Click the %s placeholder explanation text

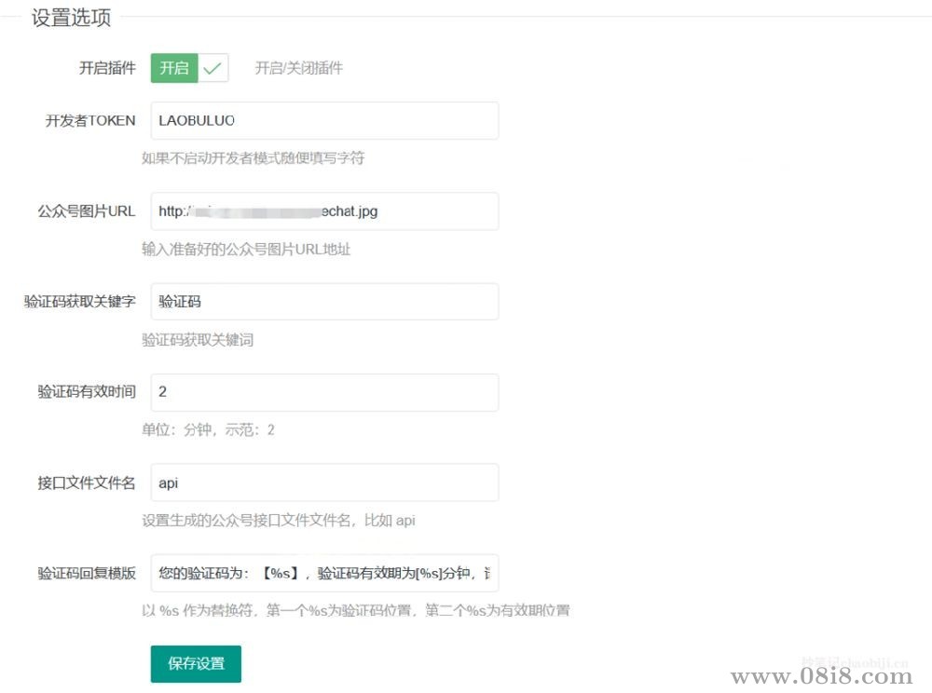coord(357,609)
